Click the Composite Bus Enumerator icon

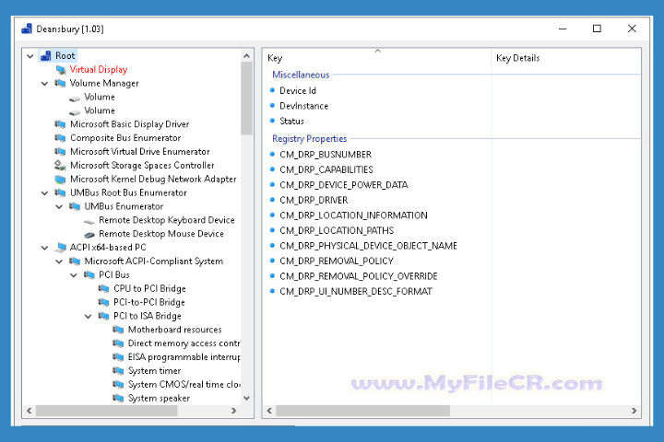(60, 138)
